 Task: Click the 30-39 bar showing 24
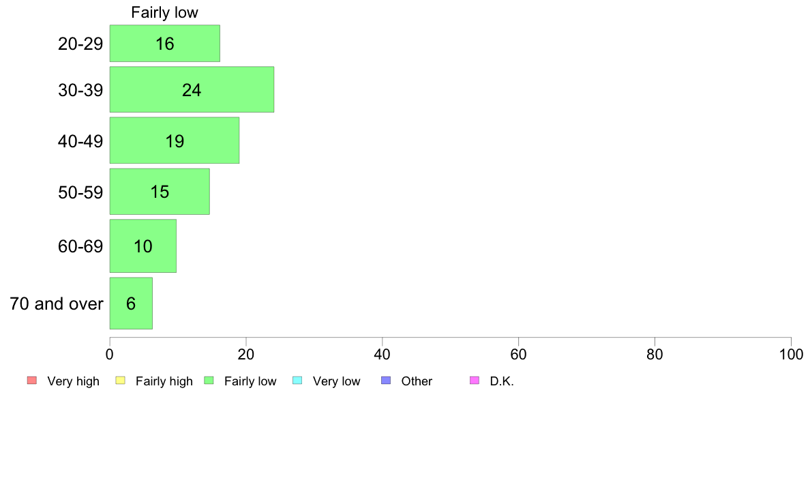click(x=192, y=89)
